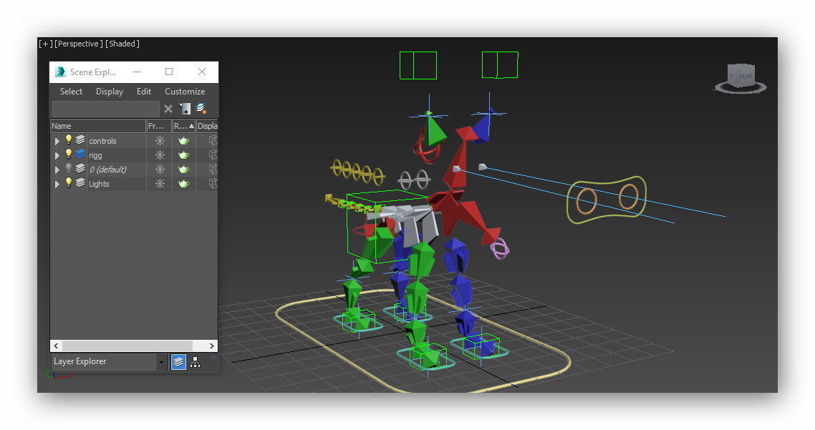Click the Scene Explorer search field
Viewport: 815px width, 430px height.
(x=105, y=109)
